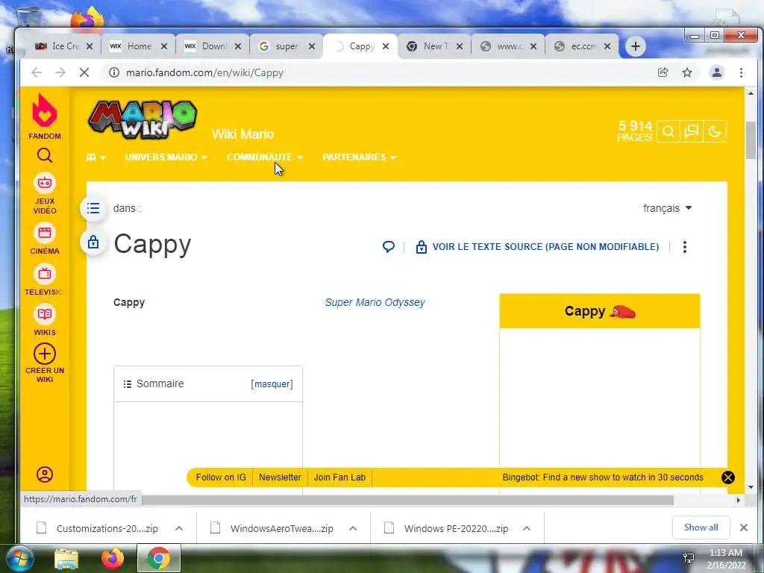
Task: Click the taskbar clock
Action: 726,558
